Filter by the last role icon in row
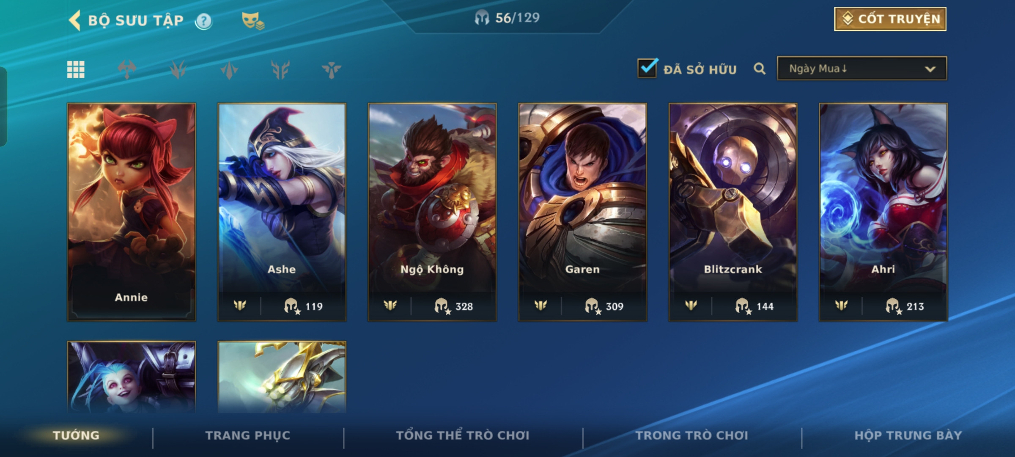This screenshot has width=1015, height=457. click(331, 70)
